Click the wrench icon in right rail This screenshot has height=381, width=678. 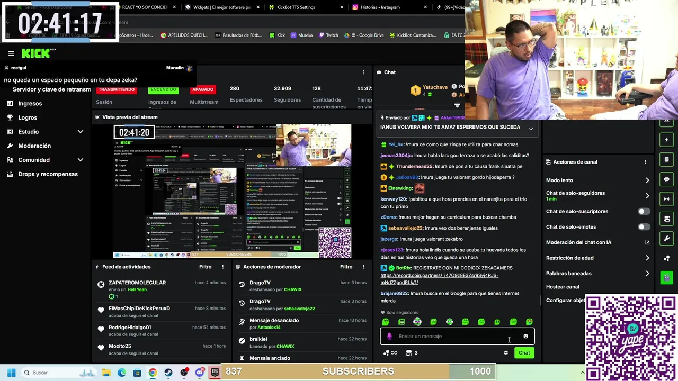[666, 238]
